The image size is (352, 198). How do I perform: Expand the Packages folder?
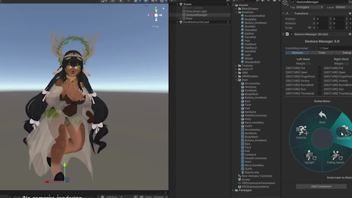(233, 190)
